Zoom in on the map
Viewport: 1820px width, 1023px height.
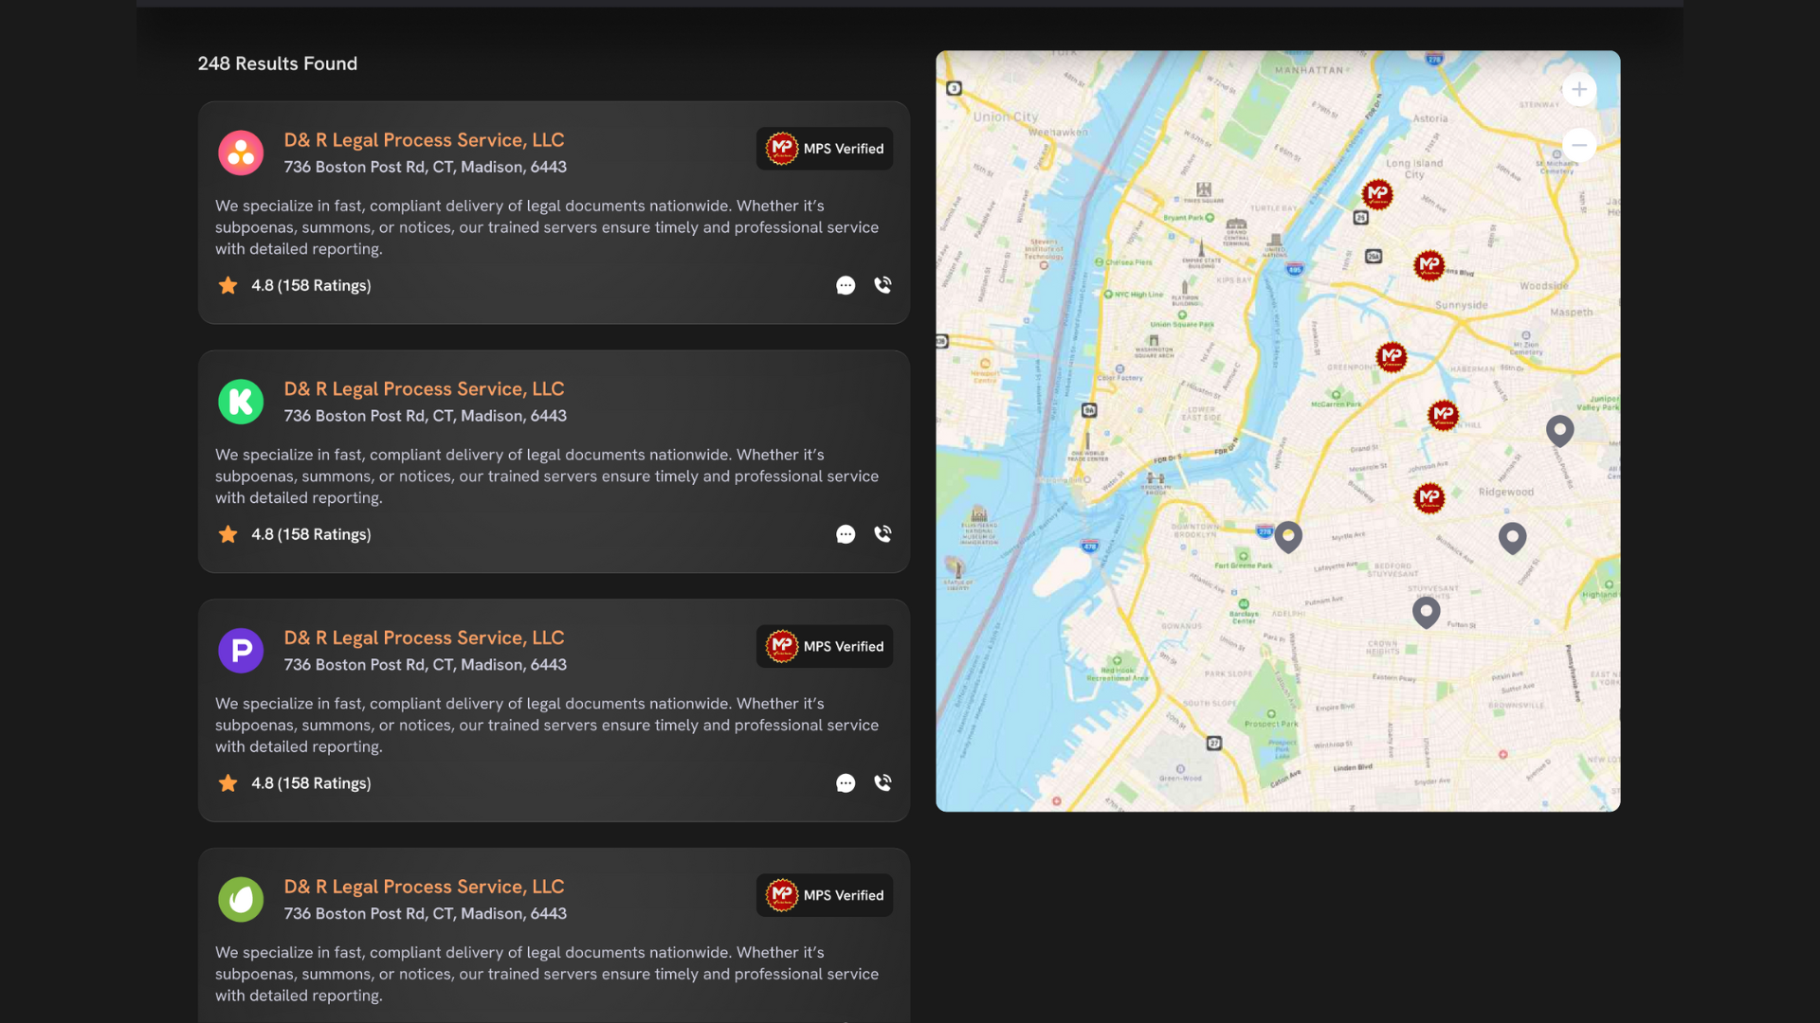tap(1579, 89)
